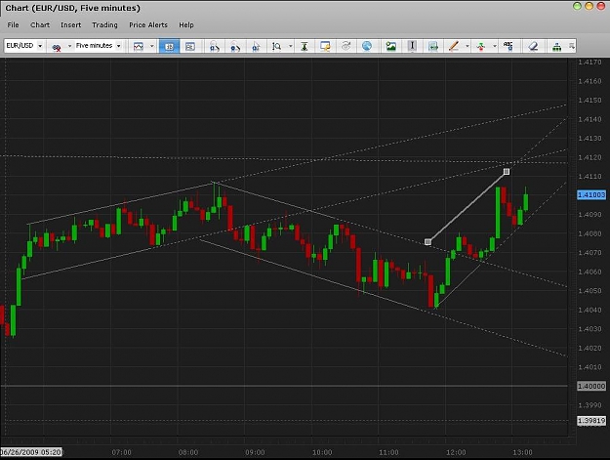The width and height of the screenshot is (610, 460).
Task: Toggle the second view mode button
Action: tap(190, 46)
